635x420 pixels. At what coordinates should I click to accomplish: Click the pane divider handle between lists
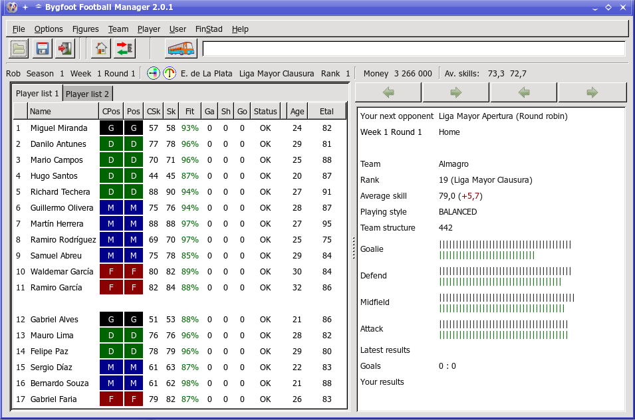coord(353,248)
